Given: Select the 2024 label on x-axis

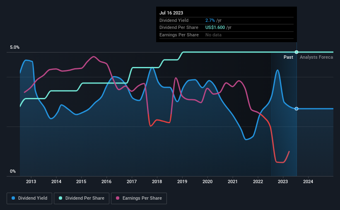Looking at the screenshot, I should point(308,181).
